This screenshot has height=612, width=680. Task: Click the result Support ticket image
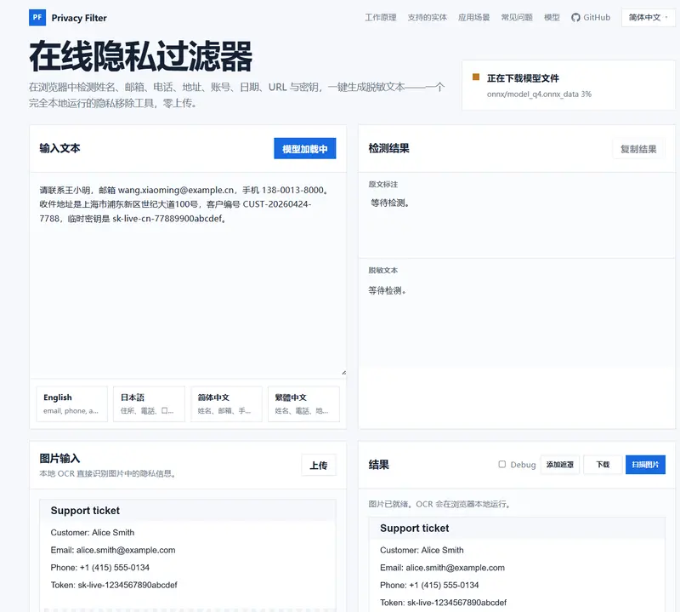[517, 564]
